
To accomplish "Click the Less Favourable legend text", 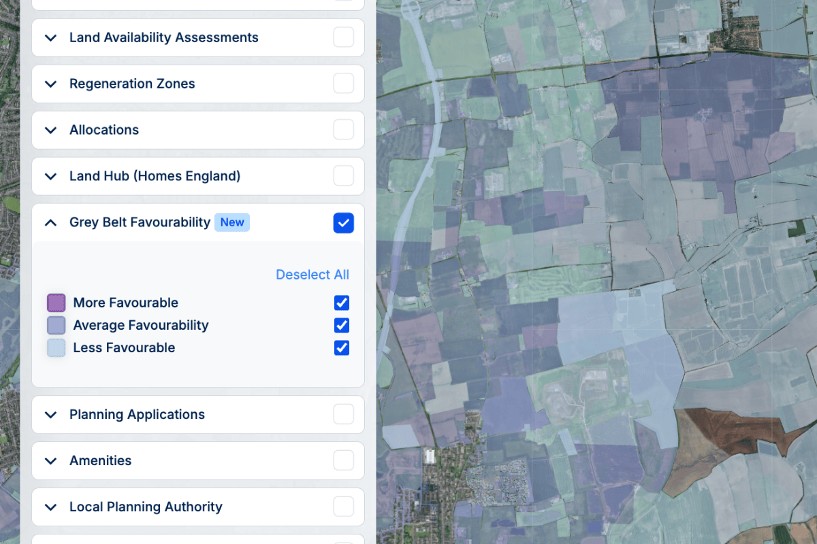I will pyautogui.click(x=124, y=347).
